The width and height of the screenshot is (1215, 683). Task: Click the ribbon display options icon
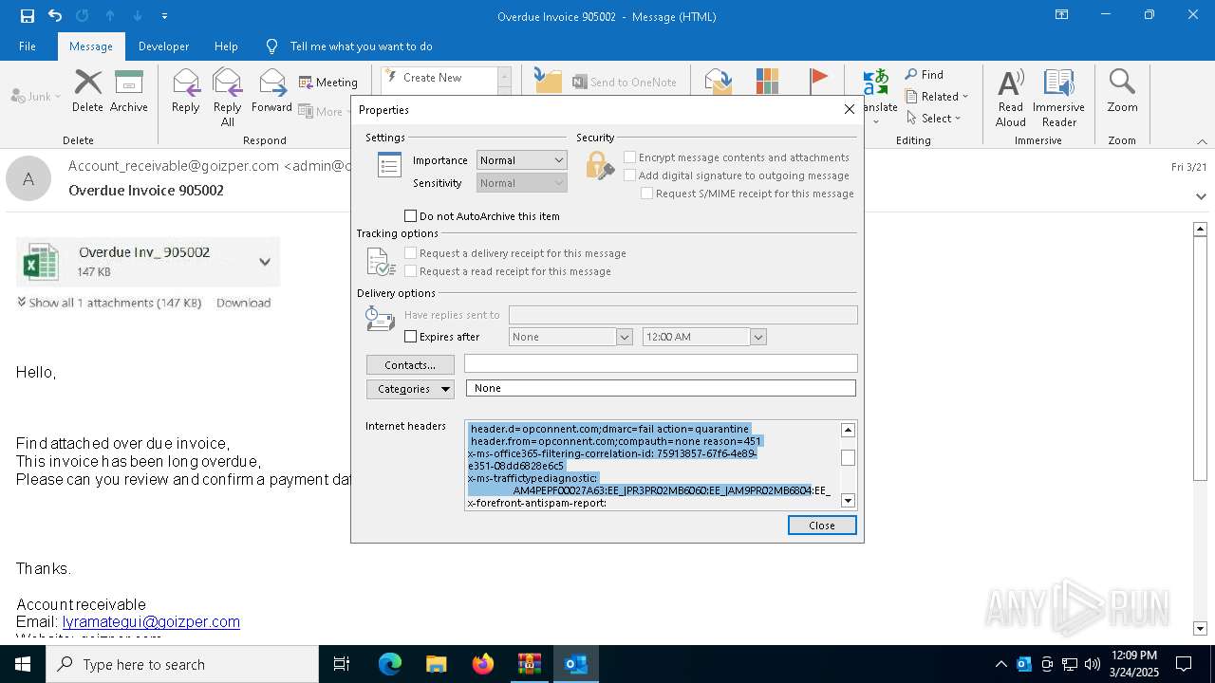tap(1061, 15)
